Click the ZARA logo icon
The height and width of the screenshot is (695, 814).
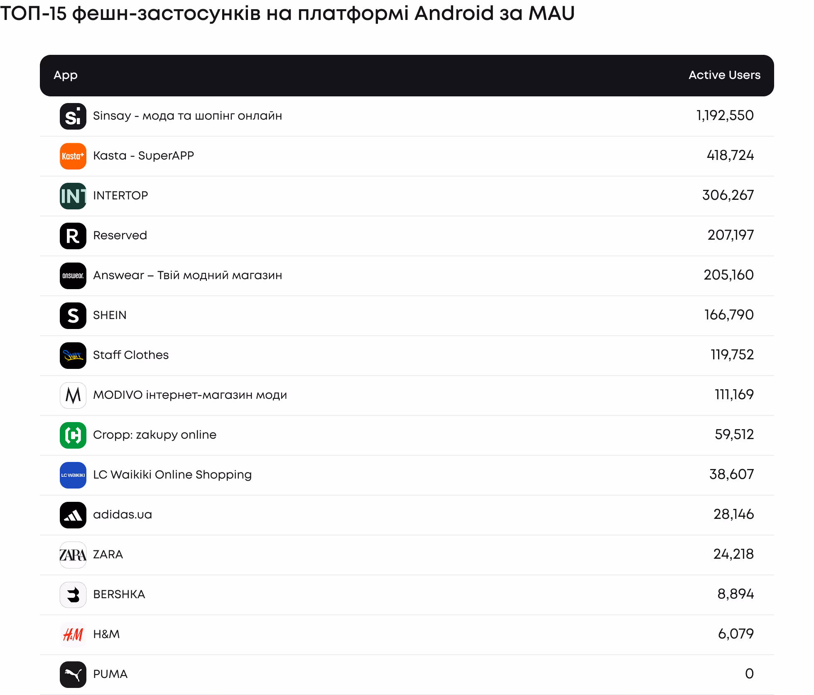coord(73,555)
